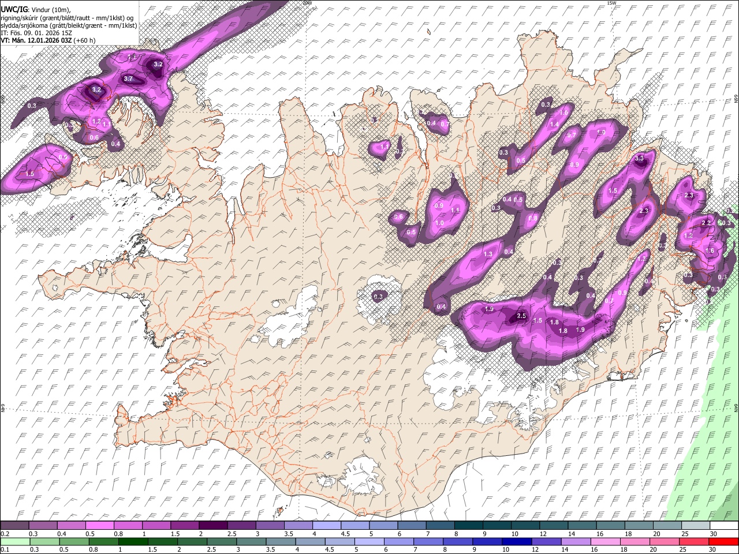The width and height of the screenshot is (739, 554).
Task: Click the 2.5 label on the lower legend scale
Action: tap(212, 549)
